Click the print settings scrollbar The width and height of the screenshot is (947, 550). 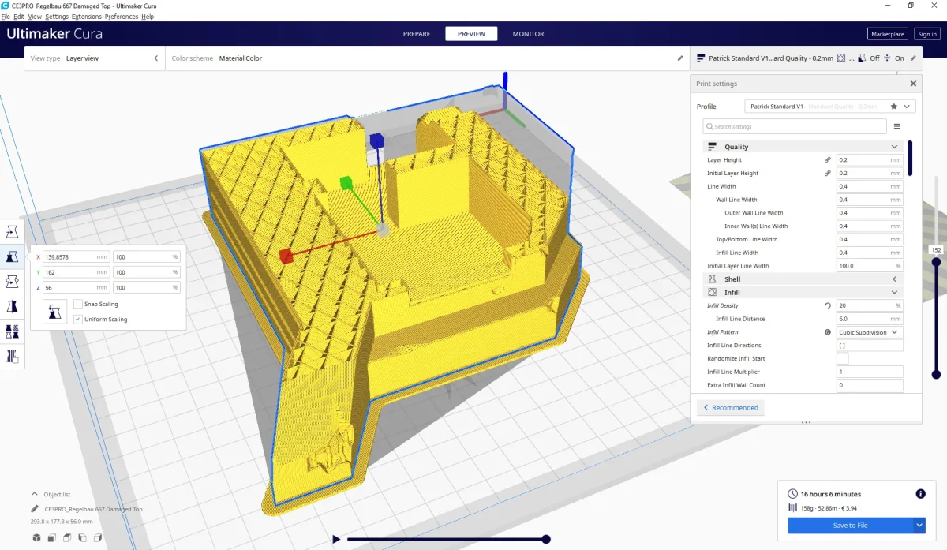tap(910, 158)
